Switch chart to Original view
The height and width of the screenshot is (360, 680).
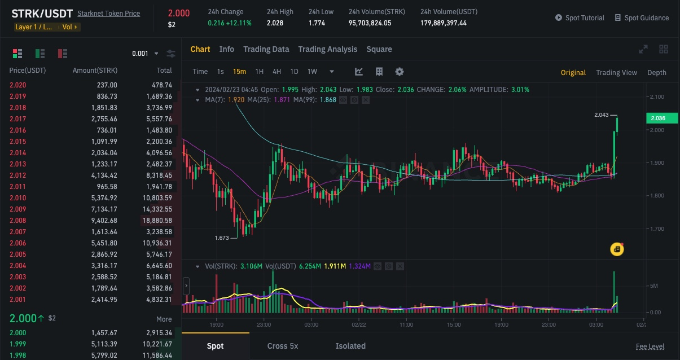click(573, 72)
